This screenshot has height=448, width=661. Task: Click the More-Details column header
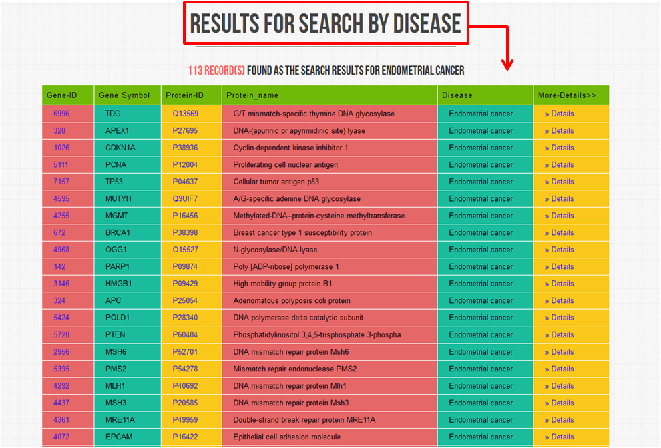567,95
